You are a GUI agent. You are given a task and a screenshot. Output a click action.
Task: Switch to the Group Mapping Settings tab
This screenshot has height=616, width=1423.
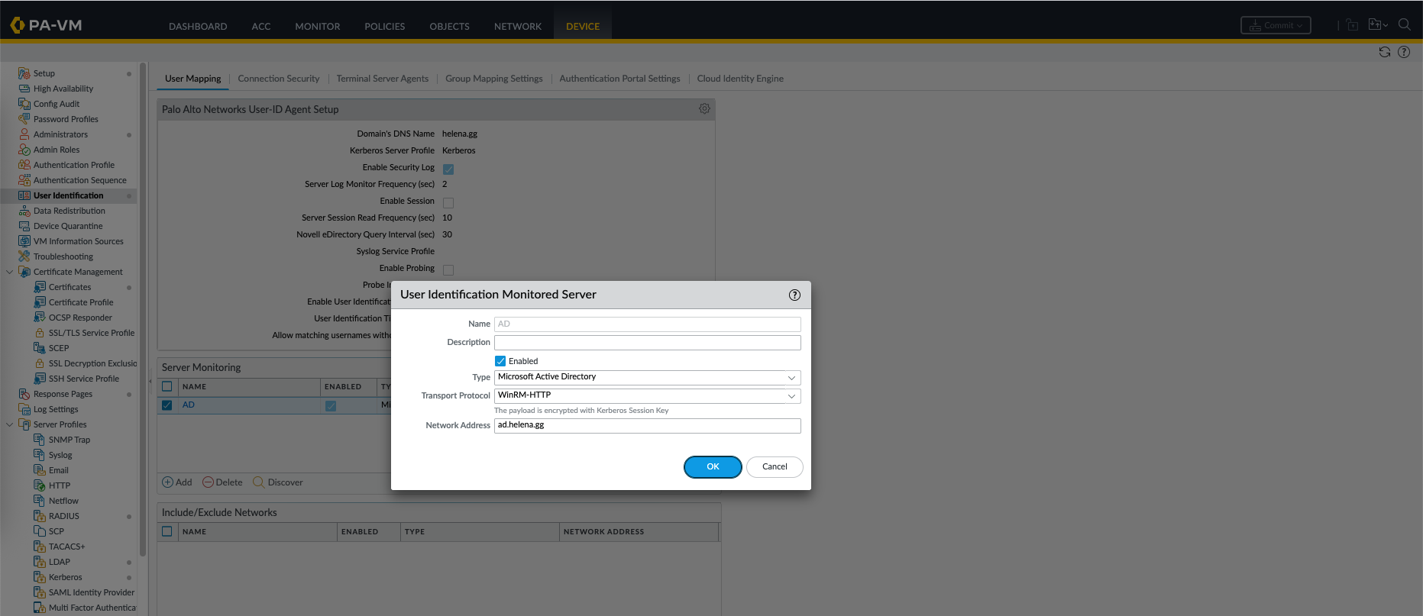[493, 79]
